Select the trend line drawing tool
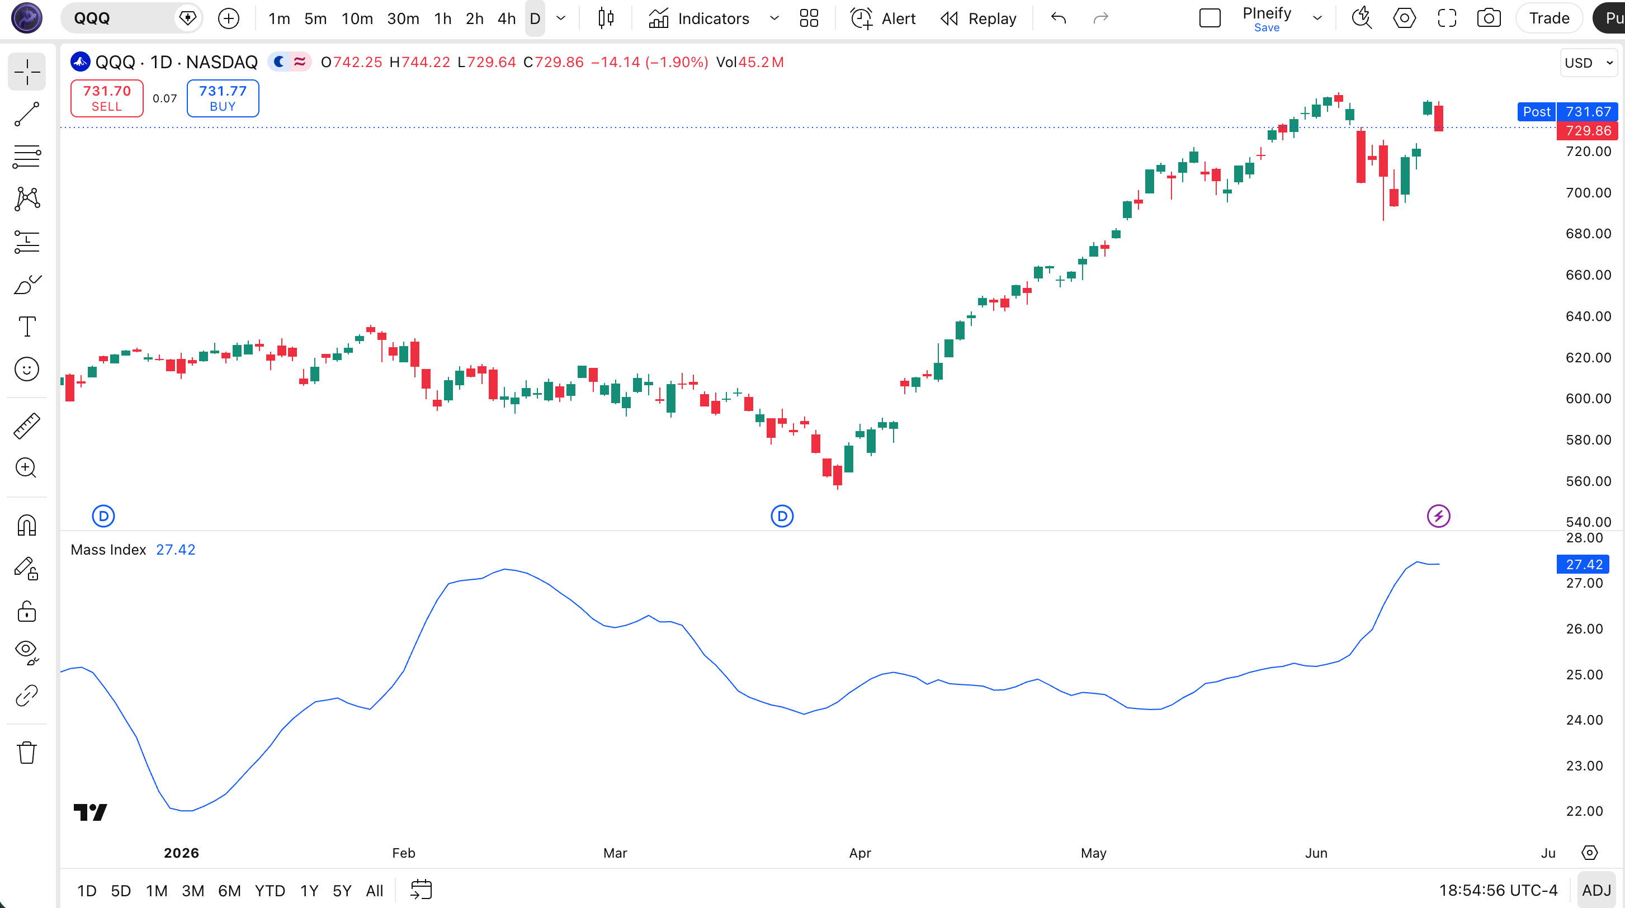1625x908 pixels. pos(26,114)
